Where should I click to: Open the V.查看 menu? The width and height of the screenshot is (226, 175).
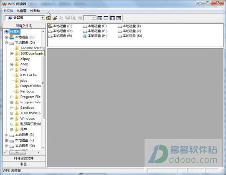pos(21,11)
